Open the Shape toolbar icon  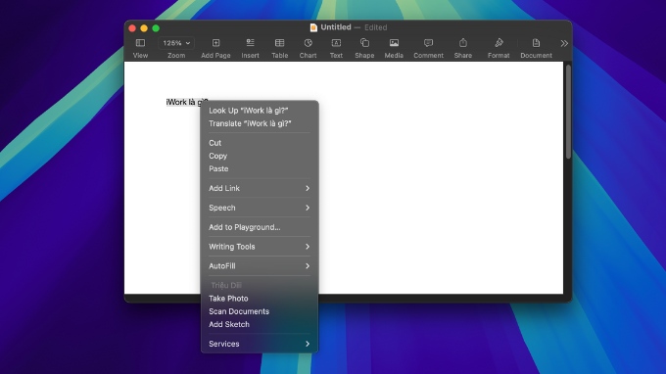coord(364,43)
